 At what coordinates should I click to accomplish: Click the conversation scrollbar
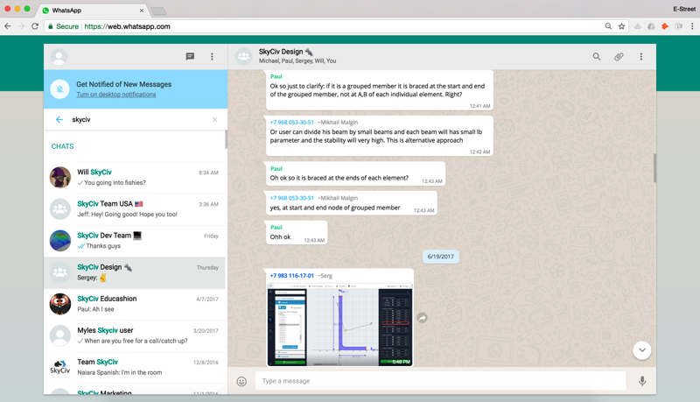pyautogui.click(x=654, y=168)
